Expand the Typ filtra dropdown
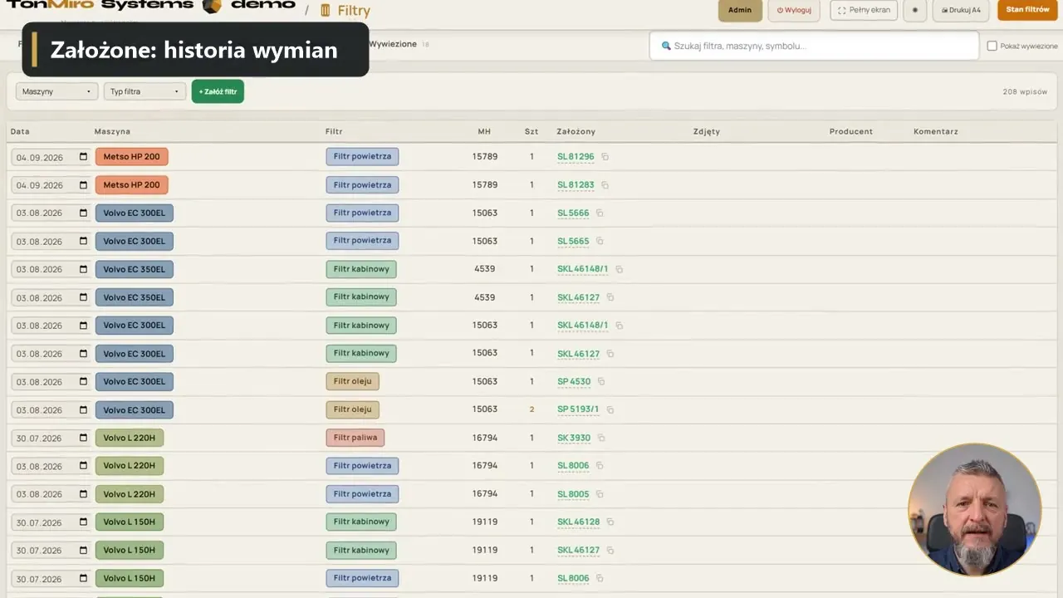Viewport: 1063px width, 598px height. (145, 91)
